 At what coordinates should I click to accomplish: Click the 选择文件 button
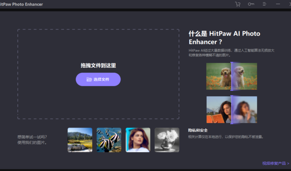(x=98, y=79)
